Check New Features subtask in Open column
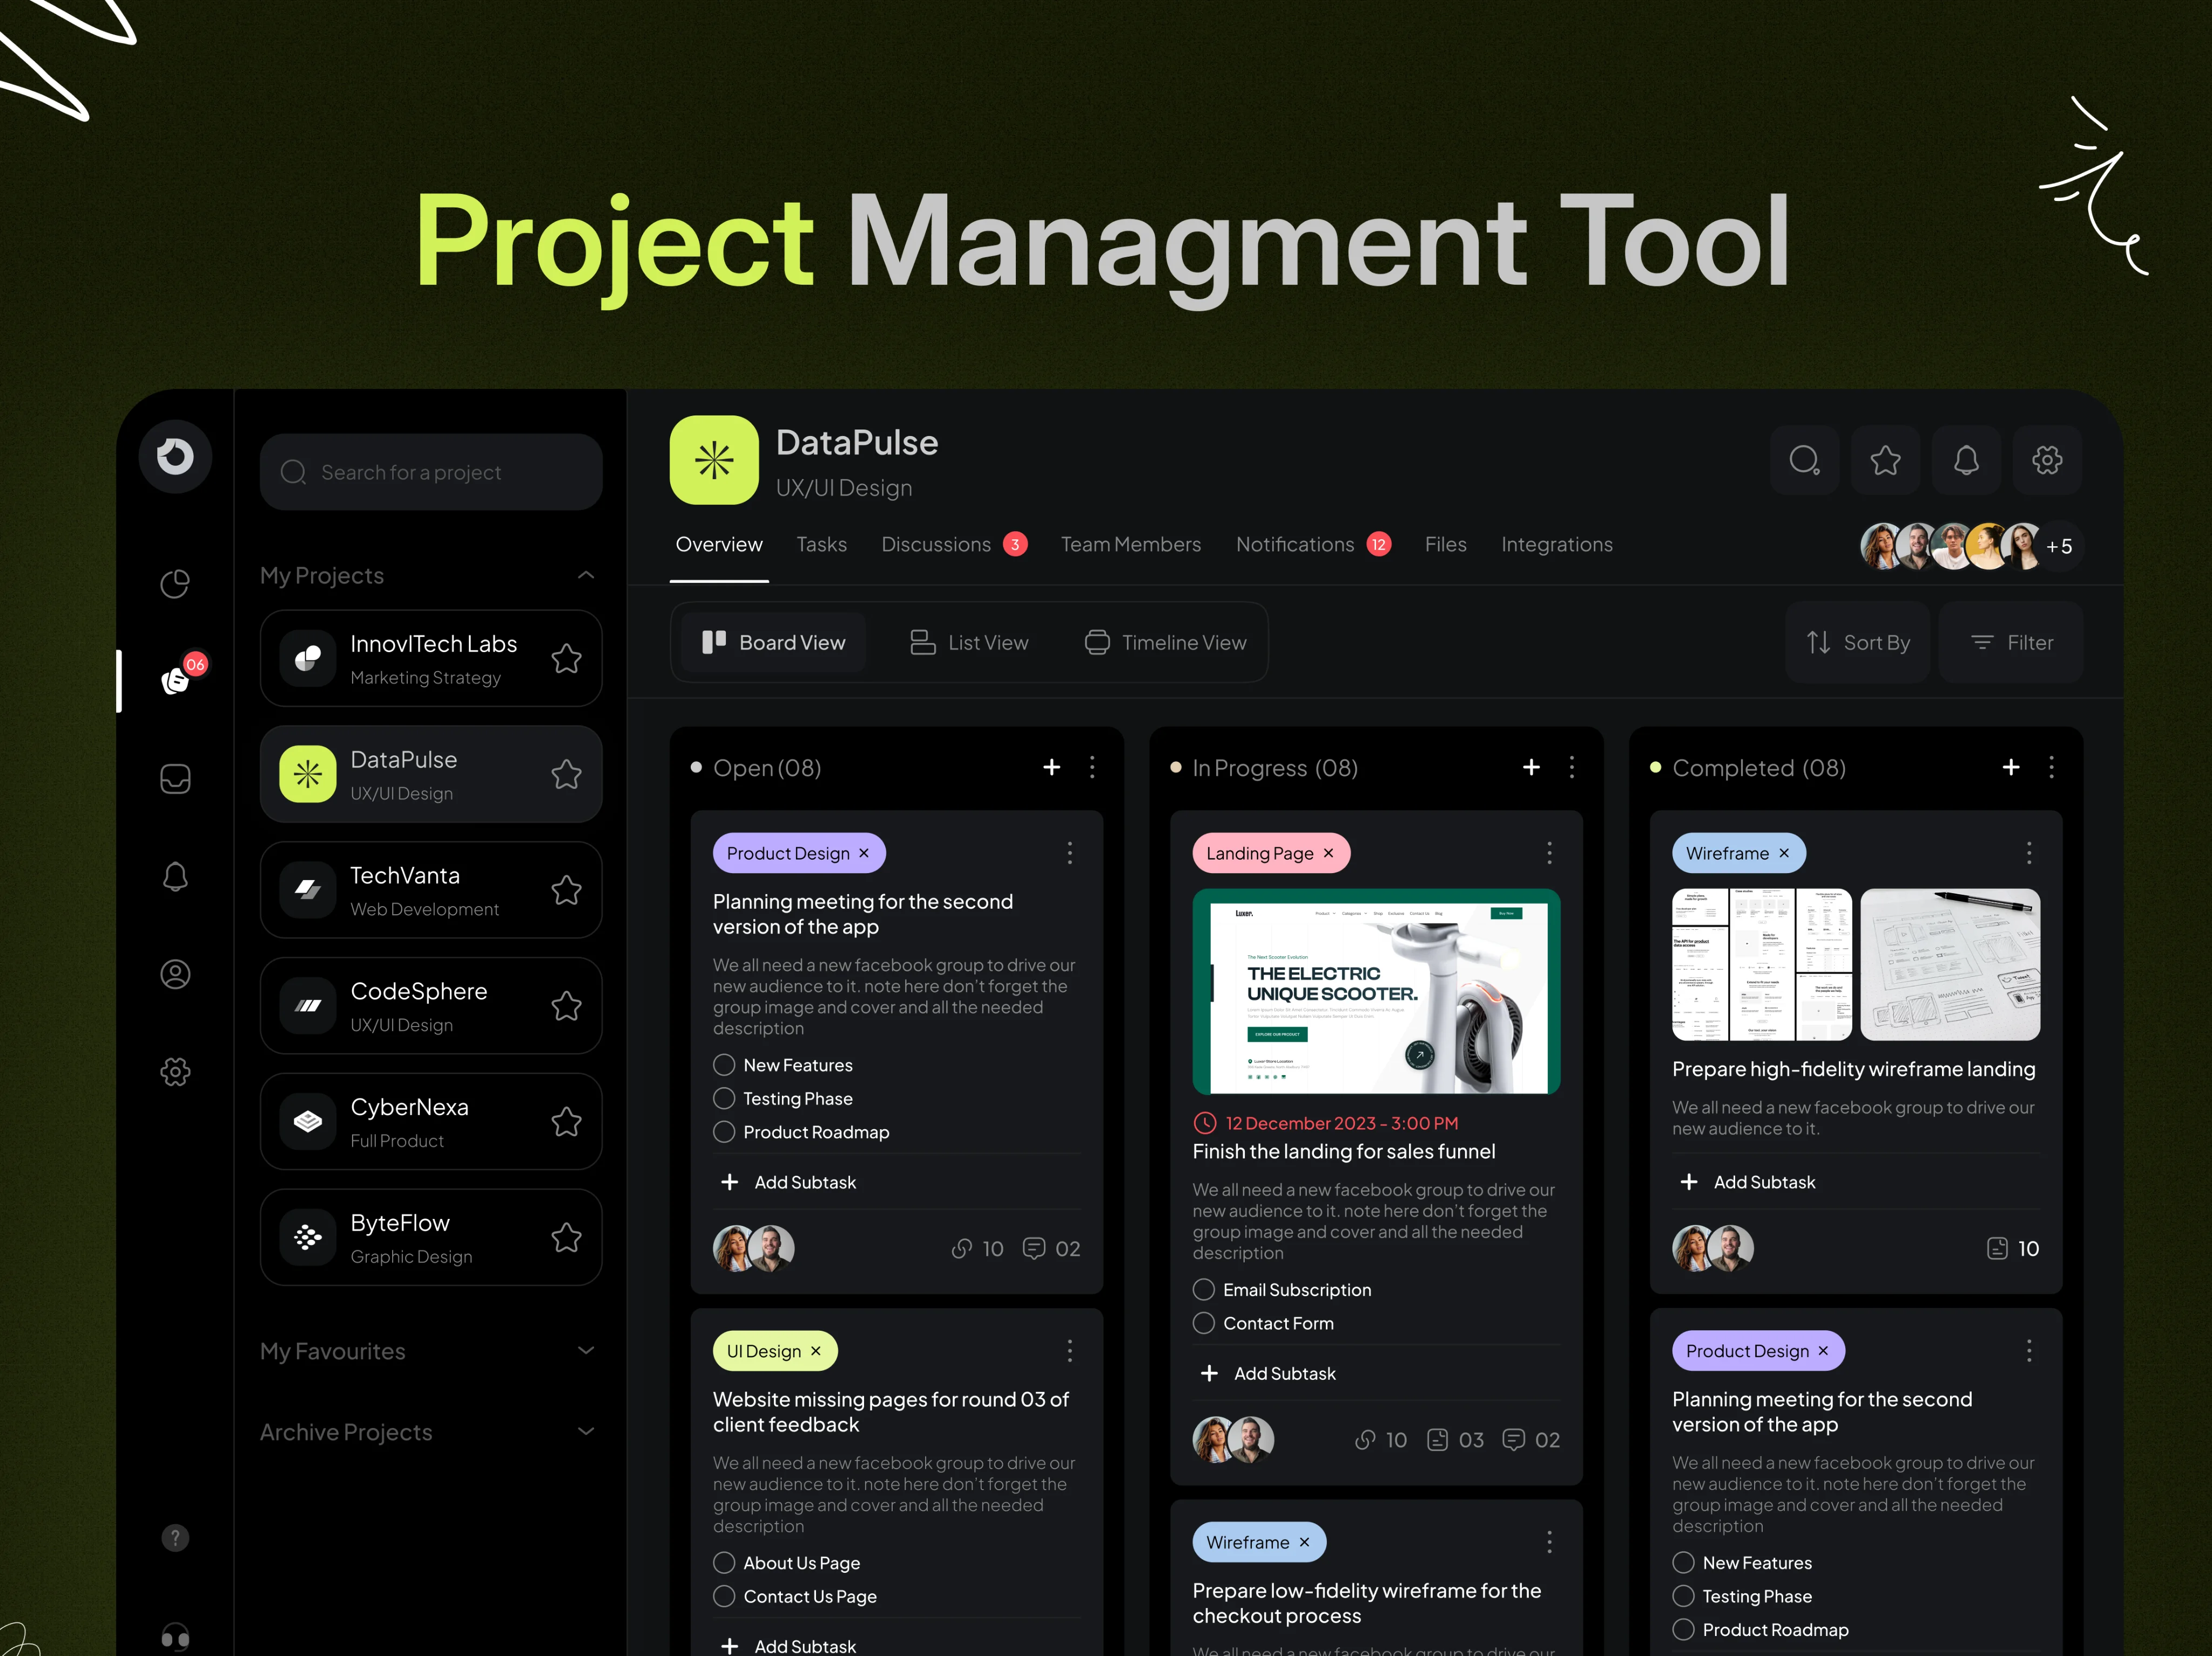 coord(724,1064)
